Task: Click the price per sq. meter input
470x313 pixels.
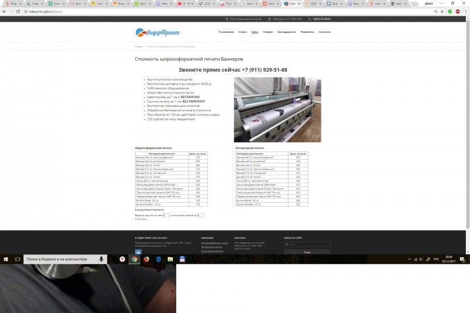Action: tap(166, 215)
